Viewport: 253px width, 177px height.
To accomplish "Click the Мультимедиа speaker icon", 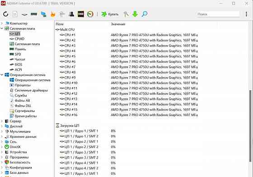I will click(7, 131).
